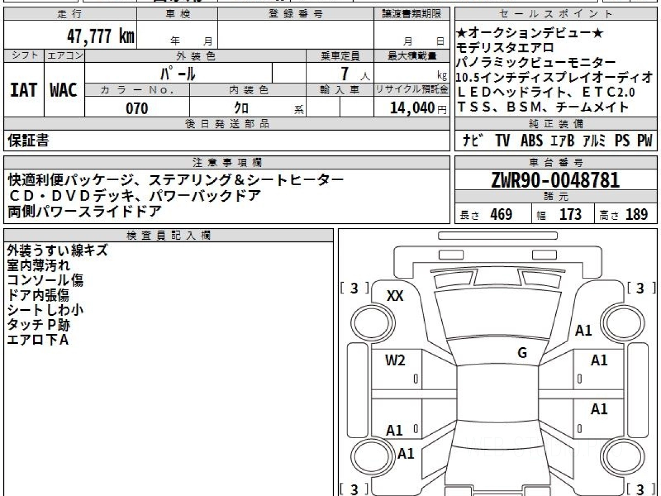Select the タッチP跡 inspector note
Viewport: 661px width, 496px height.
pyautogui.click(x=39, y=325)
